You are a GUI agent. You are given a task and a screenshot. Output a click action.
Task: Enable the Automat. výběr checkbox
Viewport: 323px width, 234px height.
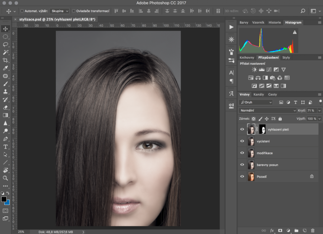21,11
